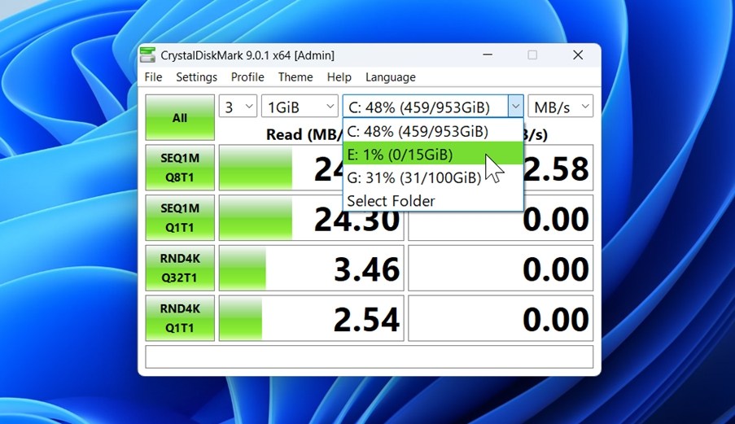Start the RND4K Q32T1 test
The height and width of the screenshot is (424, 735).
(180, 269)
